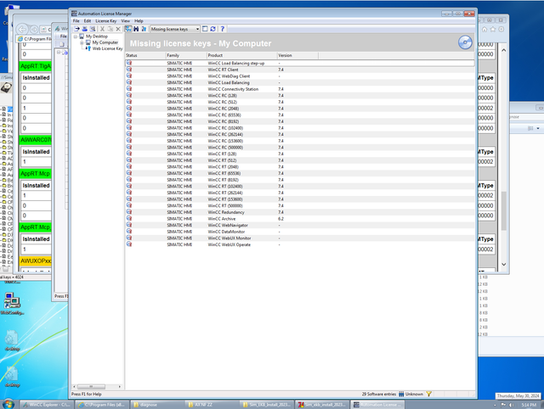
Task: Open the Help menu
Action: point(139,21)
